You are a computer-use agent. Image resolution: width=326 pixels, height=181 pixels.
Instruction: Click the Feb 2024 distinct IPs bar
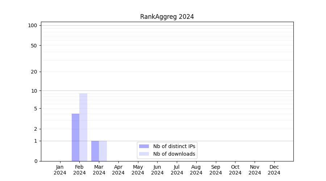pyautogui.click(x=75, y=138)
